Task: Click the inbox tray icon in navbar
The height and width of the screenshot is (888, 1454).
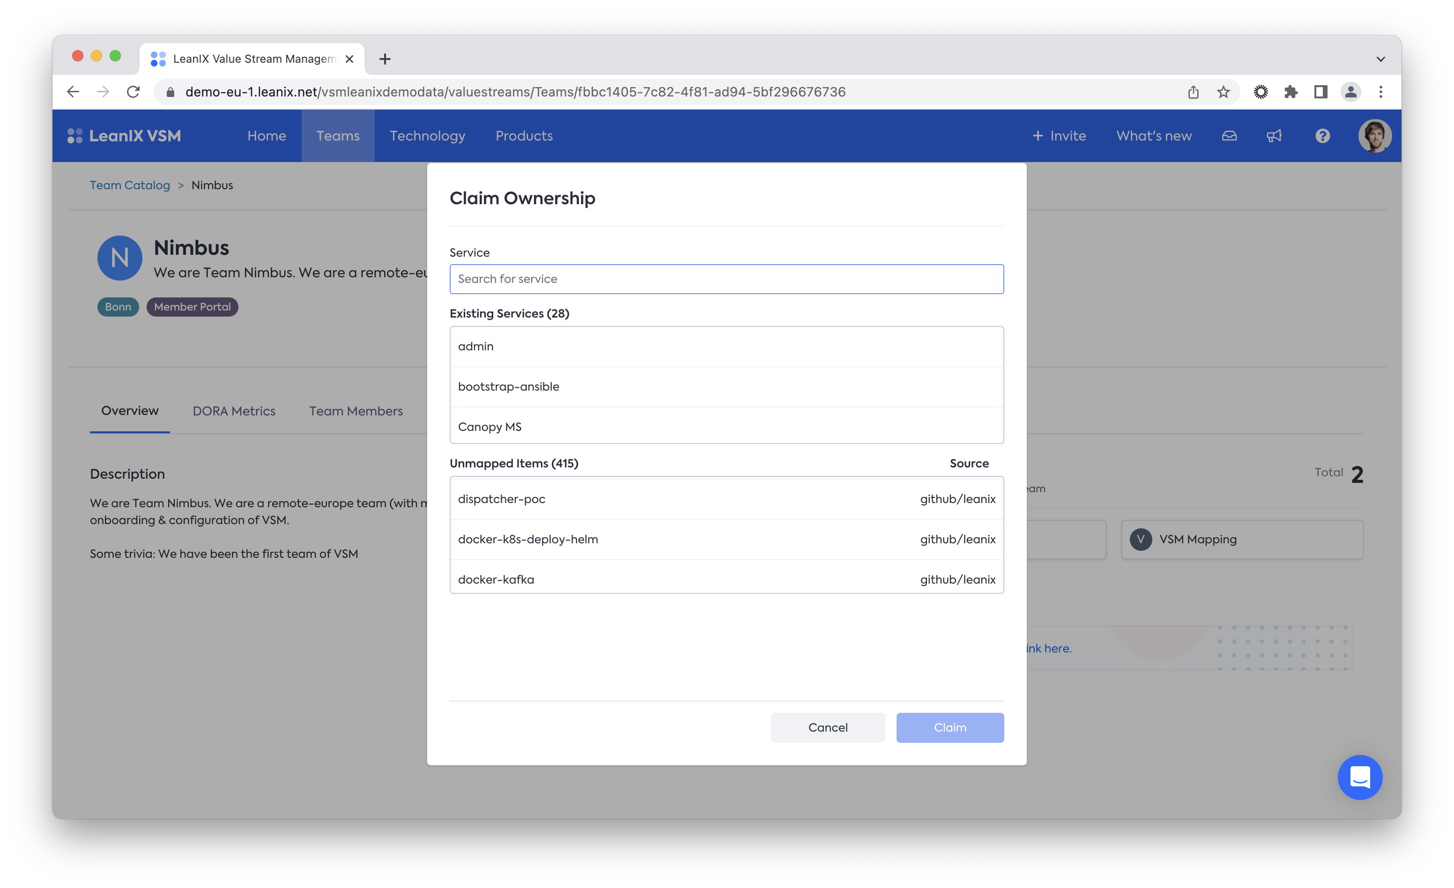Action: click(1229, 136)
